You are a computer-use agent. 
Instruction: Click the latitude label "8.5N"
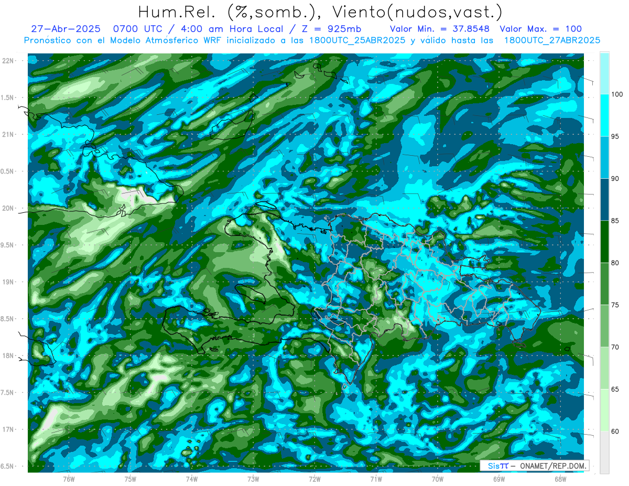pyautogui.click(x=7, y=319)
